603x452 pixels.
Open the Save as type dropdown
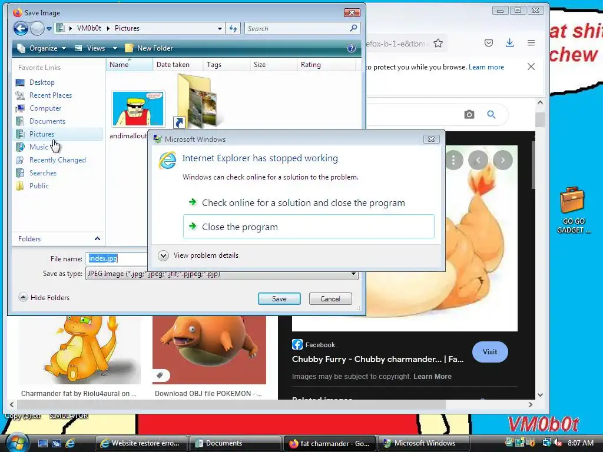point(353,274)
